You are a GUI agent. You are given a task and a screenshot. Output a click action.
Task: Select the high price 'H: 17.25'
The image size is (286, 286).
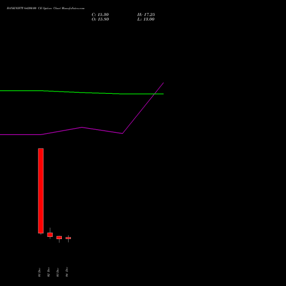tap(146, 15)
